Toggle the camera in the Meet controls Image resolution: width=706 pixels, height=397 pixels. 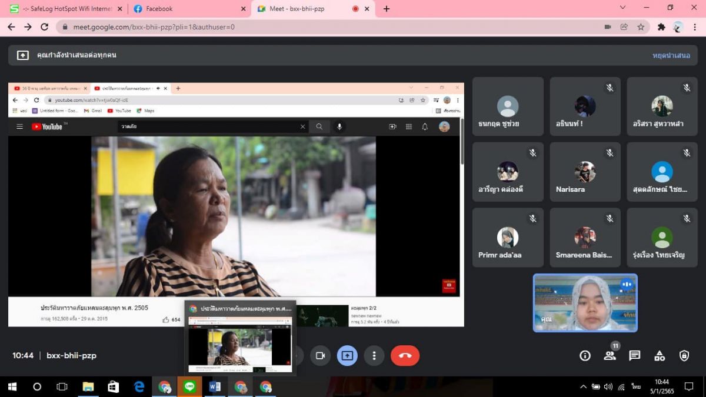pos(320,355)
